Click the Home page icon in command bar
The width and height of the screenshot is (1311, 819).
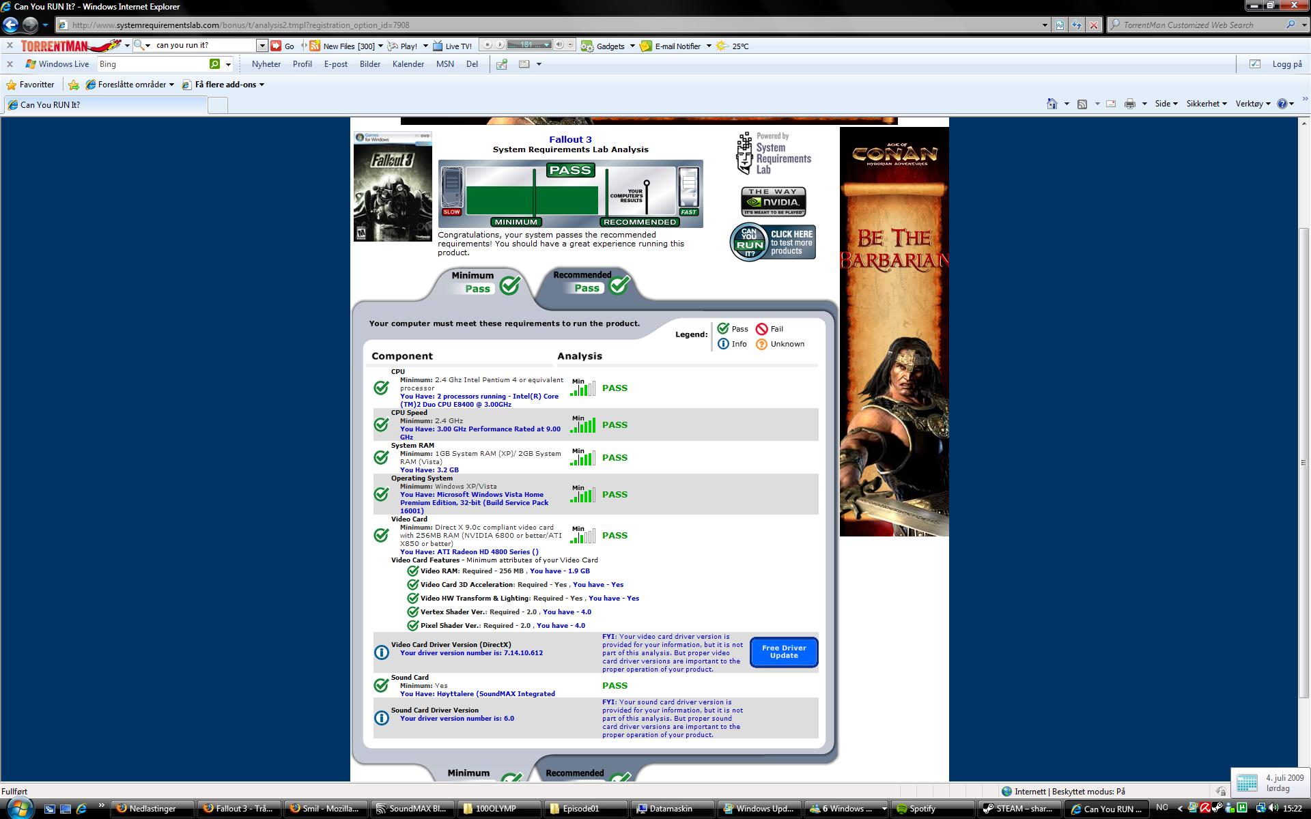click(x=1052, y=104)
